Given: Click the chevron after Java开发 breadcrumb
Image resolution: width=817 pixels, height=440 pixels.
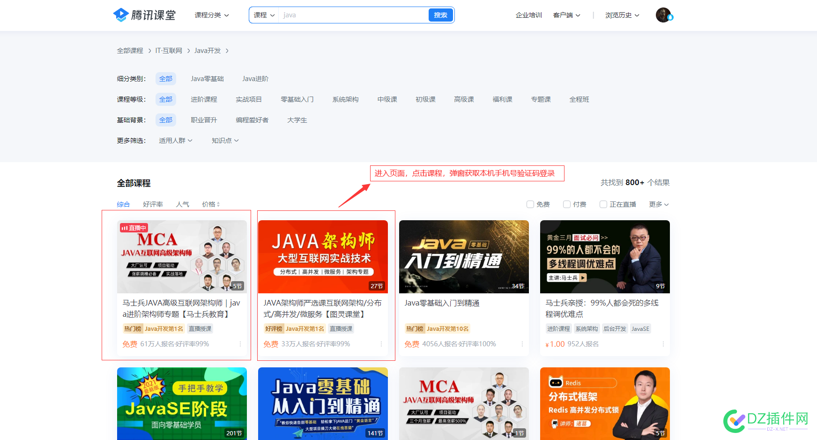Looking at the screenshot, I should [227, 51].
